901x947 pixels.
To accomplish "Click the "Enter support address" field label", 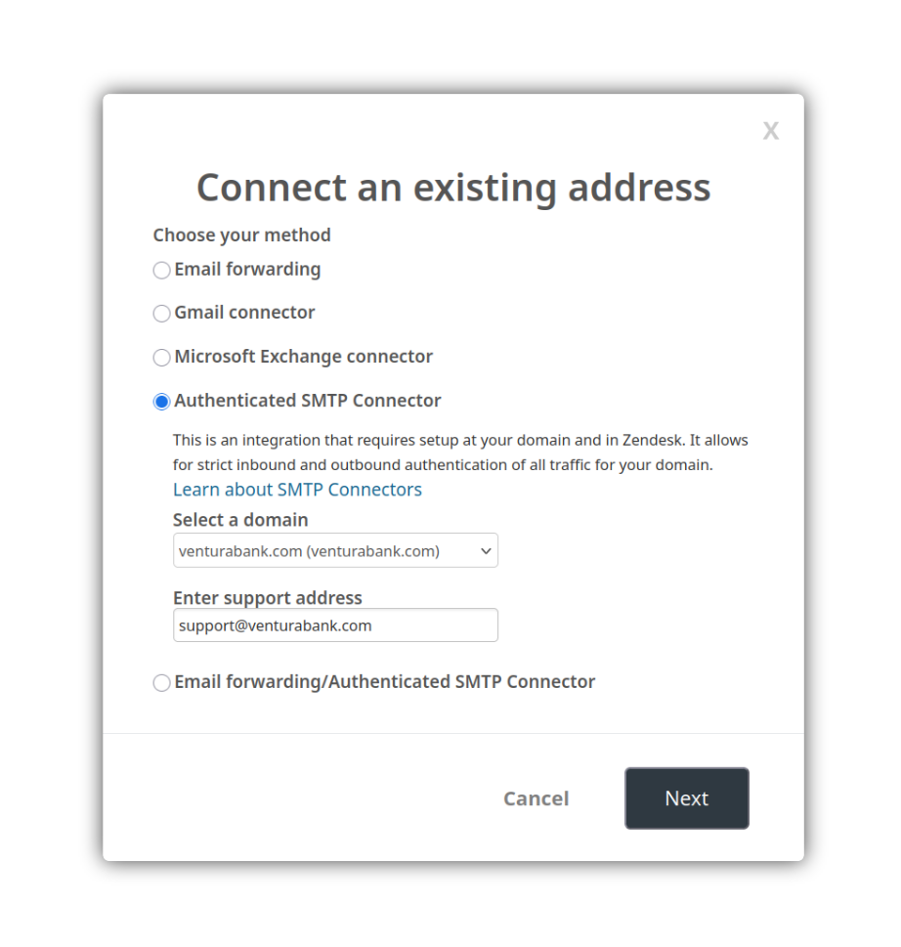I will [267, 598].
